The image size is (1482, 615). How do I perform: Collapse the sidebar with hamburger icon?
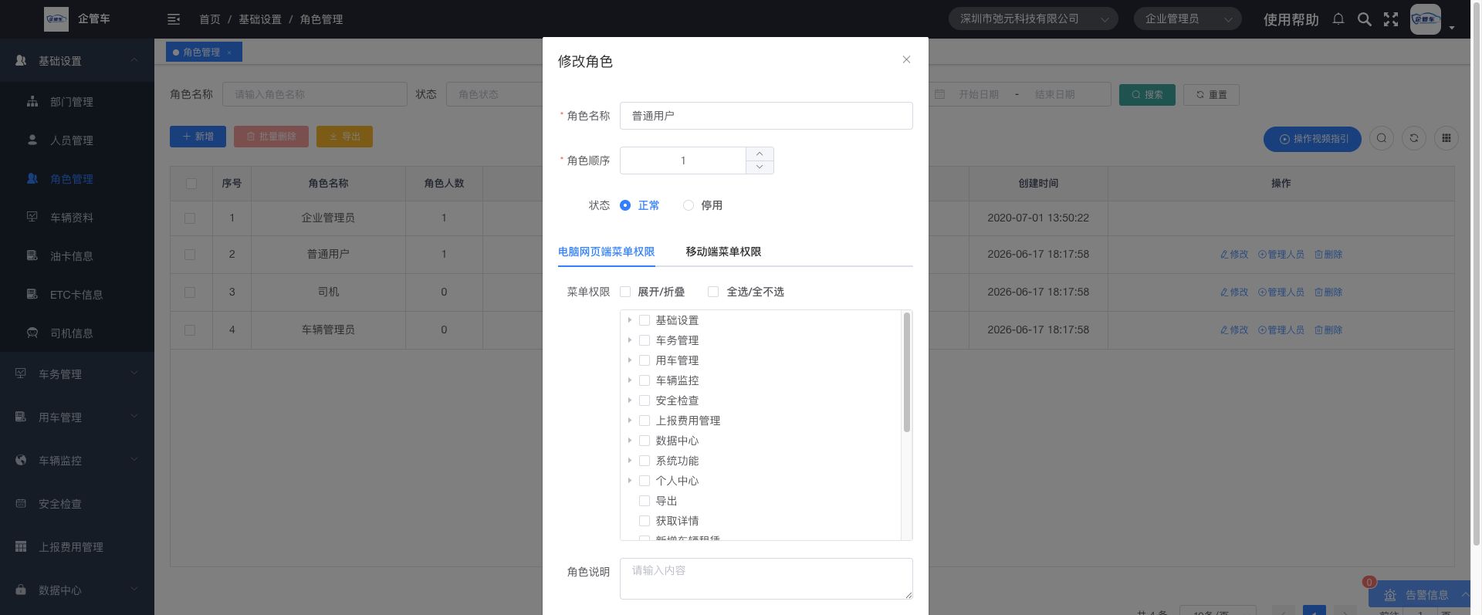(x=174, y=19)
